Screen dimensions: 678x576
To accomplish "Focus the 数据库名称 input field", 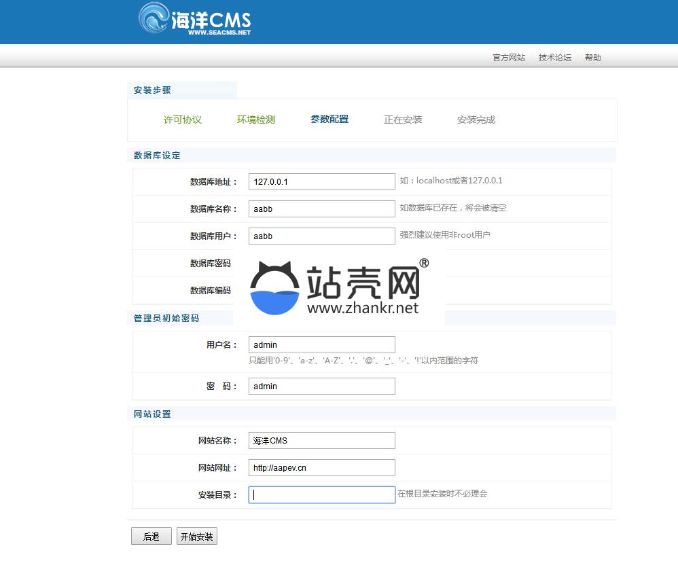I will (x=322, y=209).
